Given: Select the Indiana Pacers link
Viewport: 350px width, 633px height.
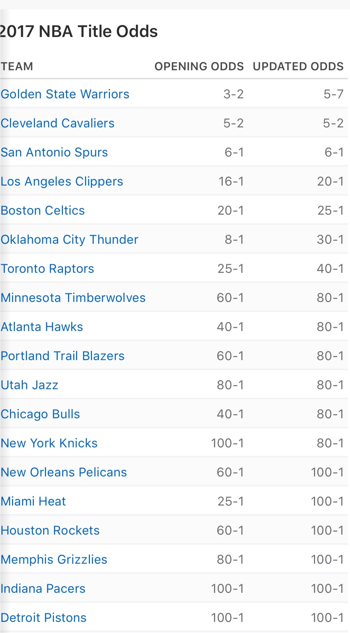Looking at the screenshot, I should click(x=43, y=589).
